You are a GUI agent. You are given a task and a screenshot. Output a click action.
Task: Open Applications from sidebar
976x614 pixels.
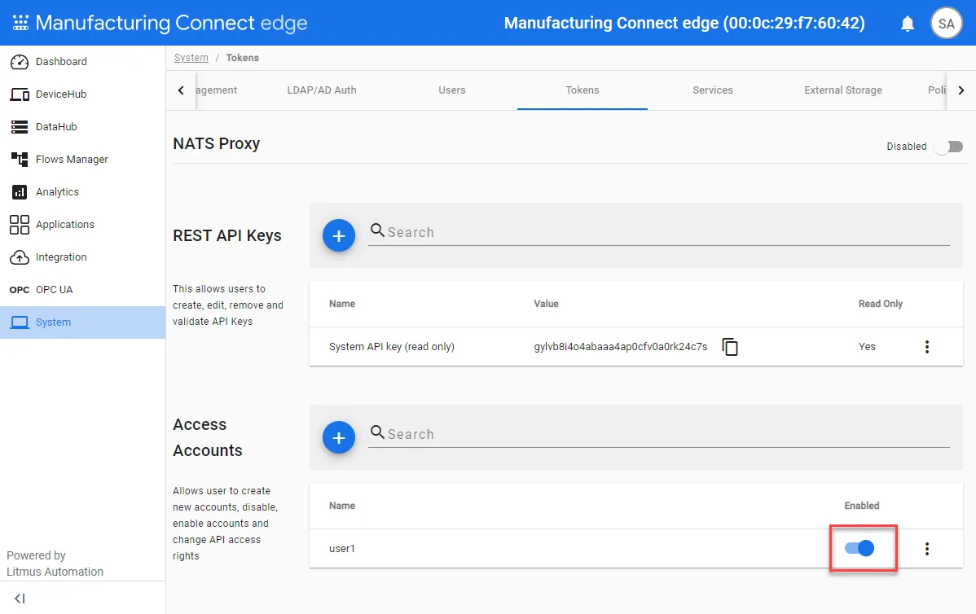[83, 225]
